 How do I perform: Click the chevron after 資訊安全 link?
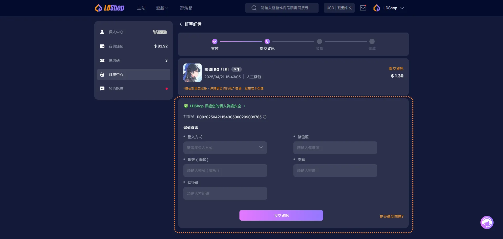click(245, 106)
